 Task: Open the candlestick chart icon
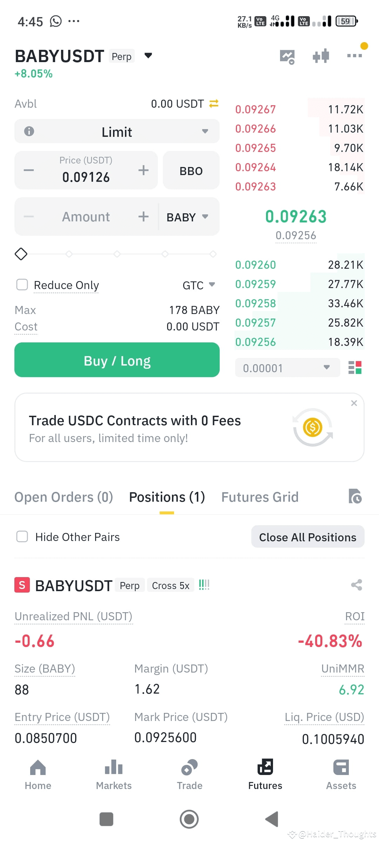(321, 56)
